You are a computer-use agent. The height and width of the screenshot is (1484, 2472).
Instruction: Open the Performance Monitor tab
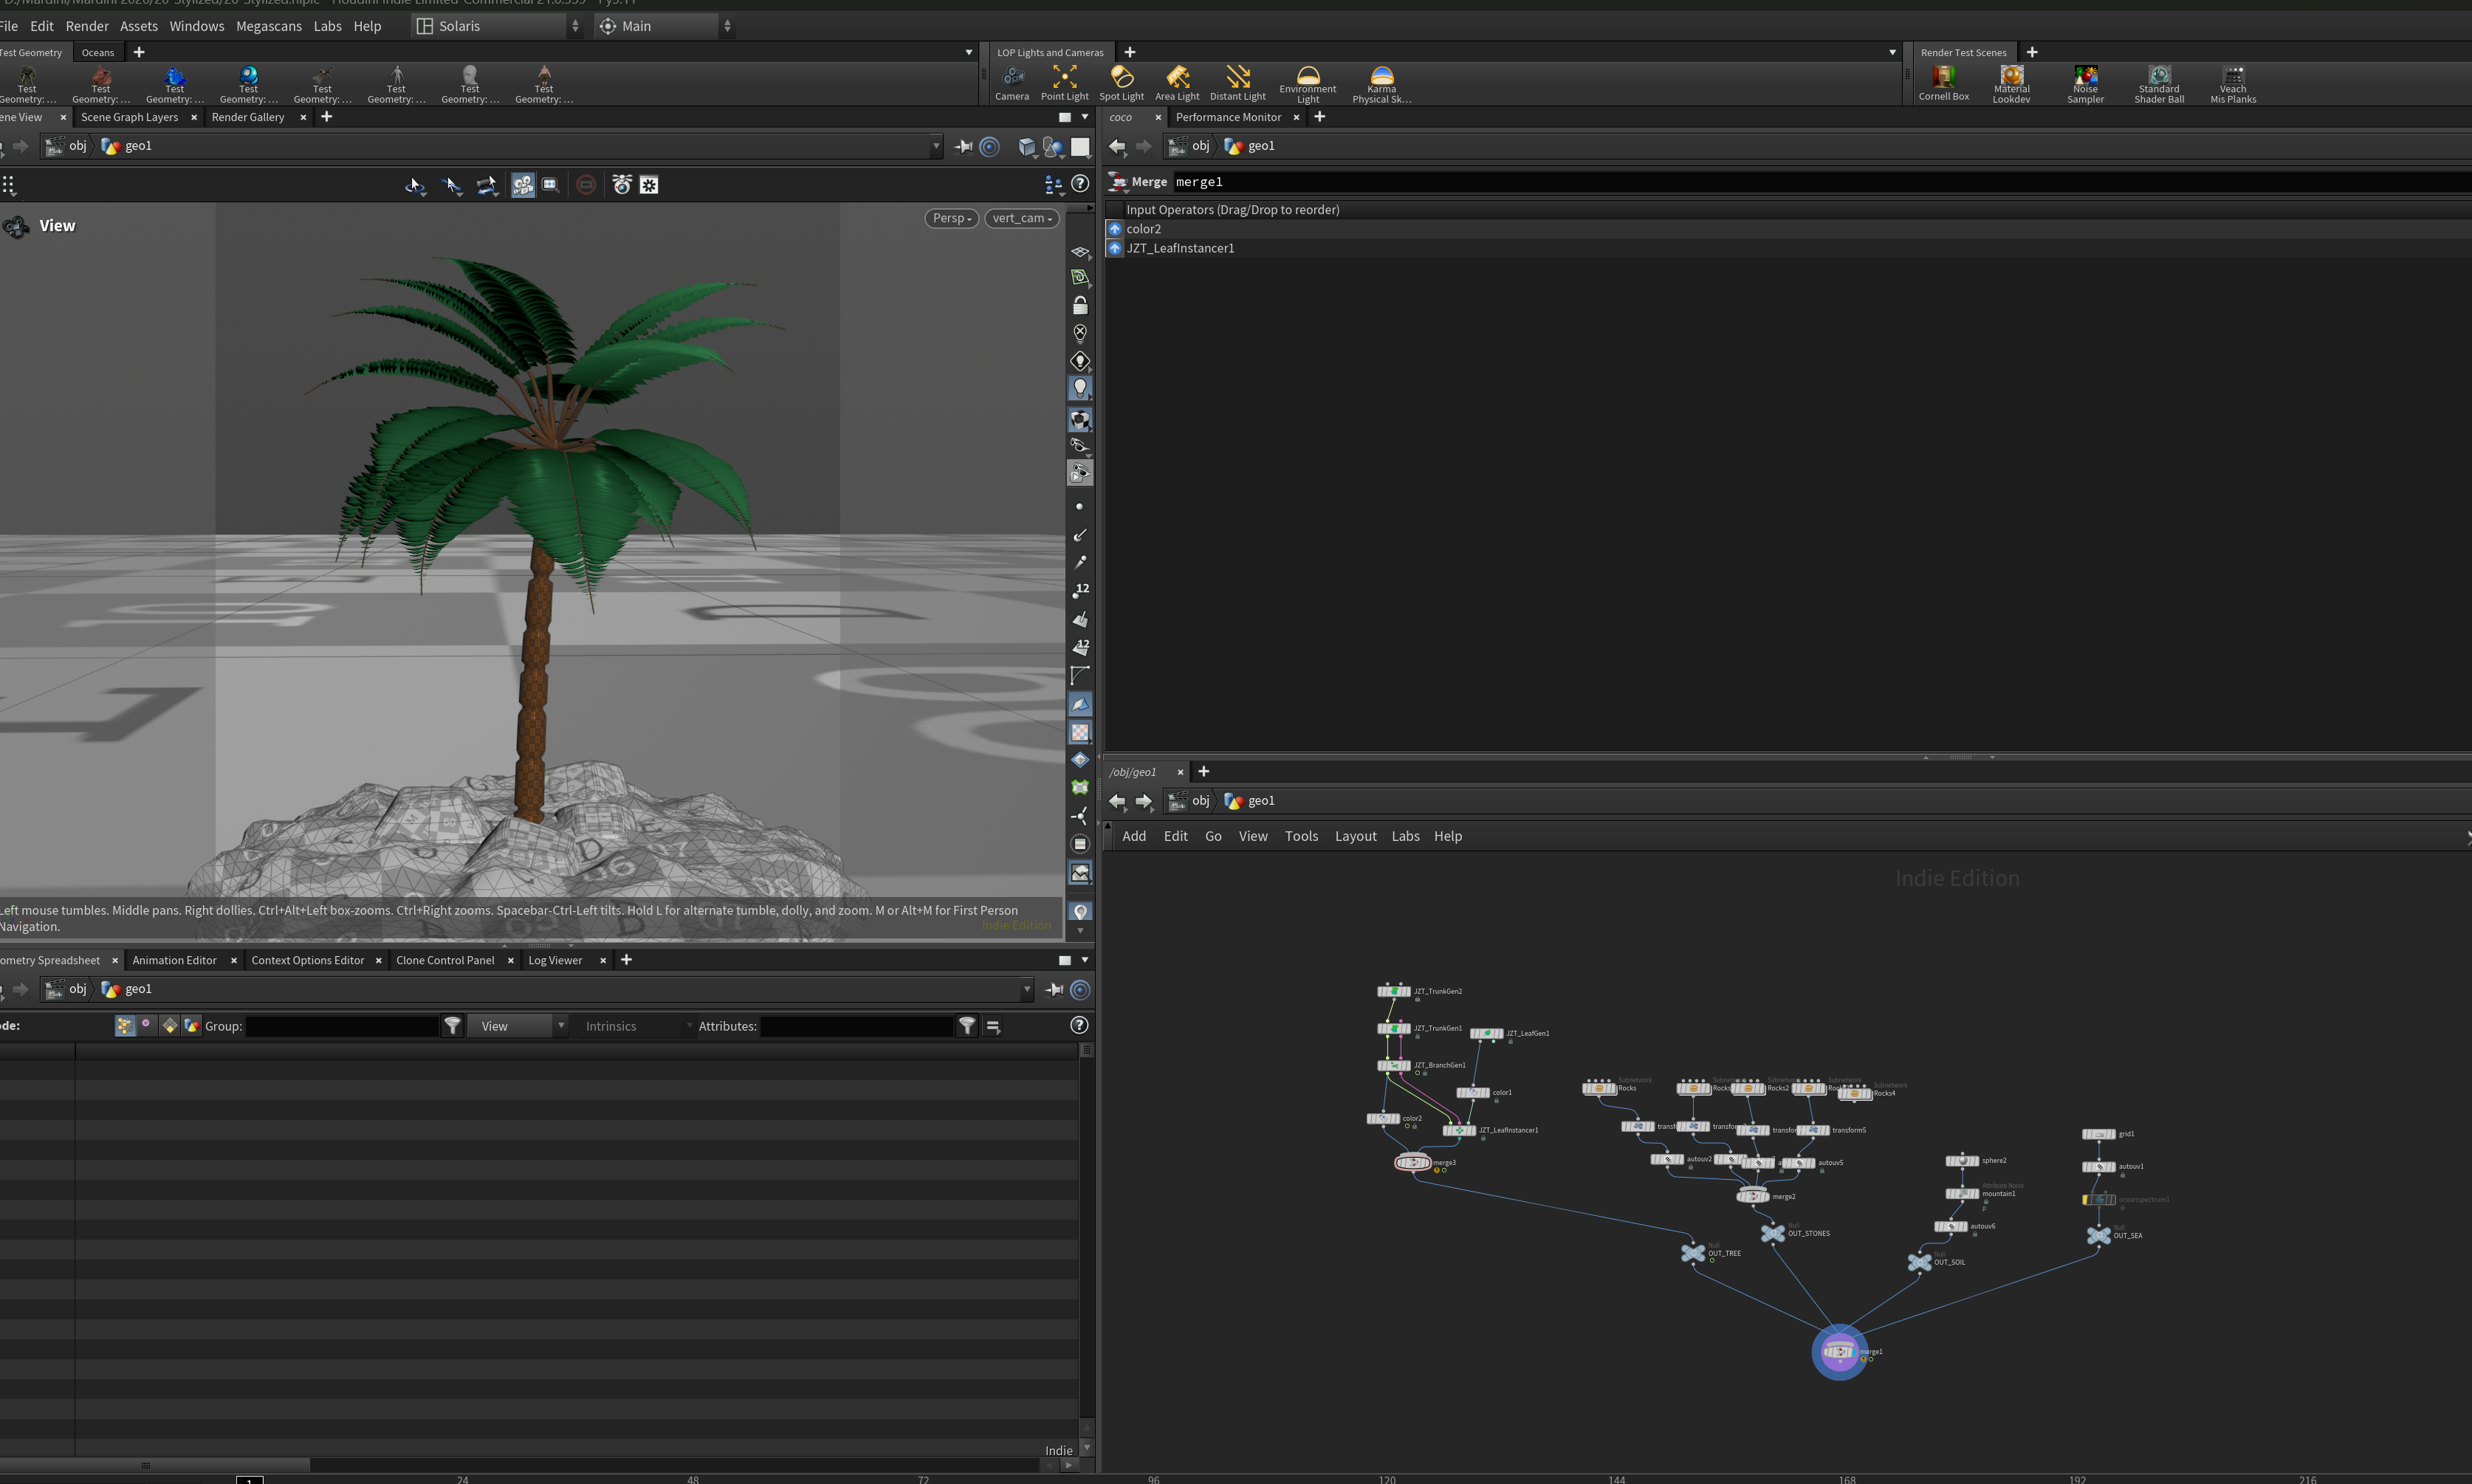pyautogui.click(x=1228, y=117)
